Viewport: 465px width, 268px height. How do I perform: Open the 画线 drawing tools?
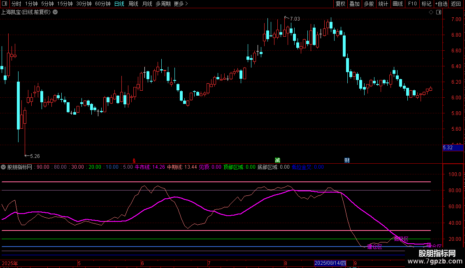point(398,4)
